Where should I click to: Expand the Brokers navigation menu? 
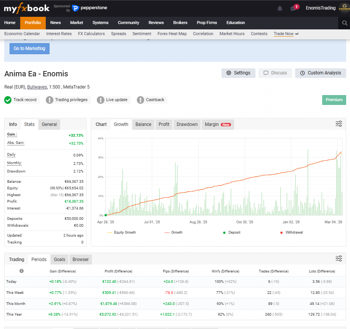pos(180,23)
